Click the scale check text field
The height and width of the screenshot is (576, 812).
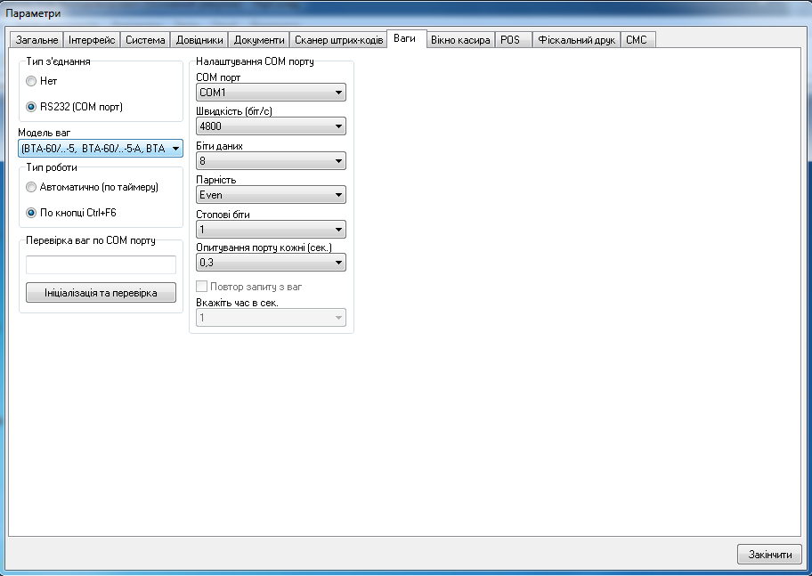(101, 264)
